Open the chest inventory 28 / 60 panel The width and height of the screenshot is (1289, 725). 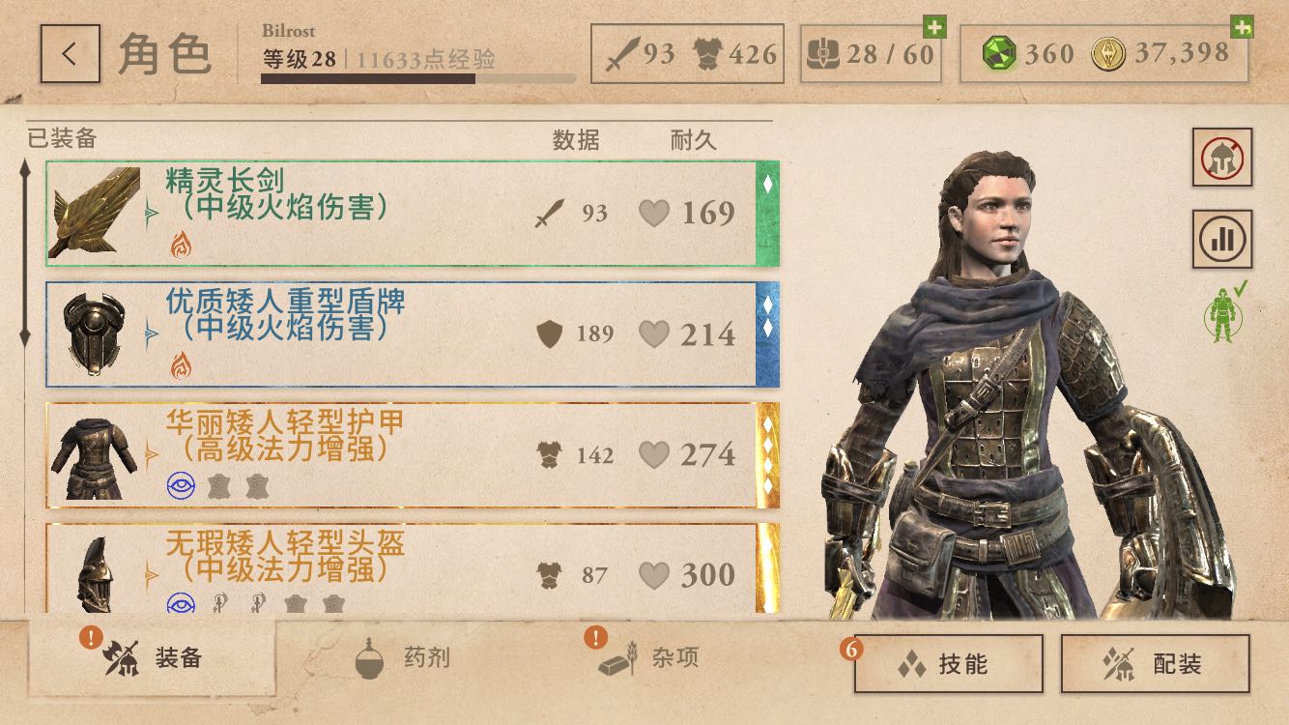pos(871,53)
